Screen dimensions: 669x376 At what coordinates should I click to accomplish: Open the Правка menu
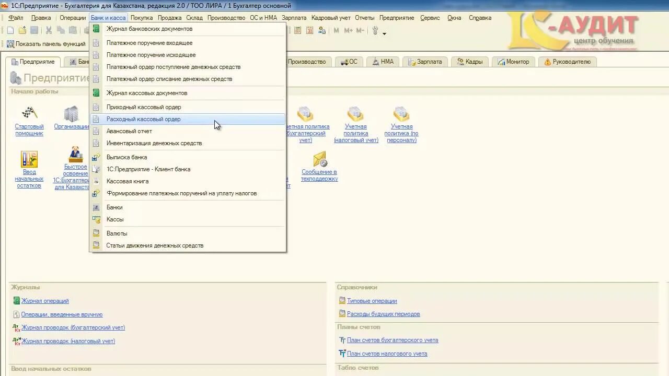pos(41,18)
